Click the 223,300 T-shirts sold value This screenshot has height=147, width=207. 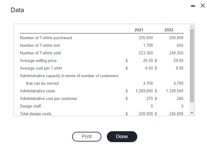coord(146,53)
